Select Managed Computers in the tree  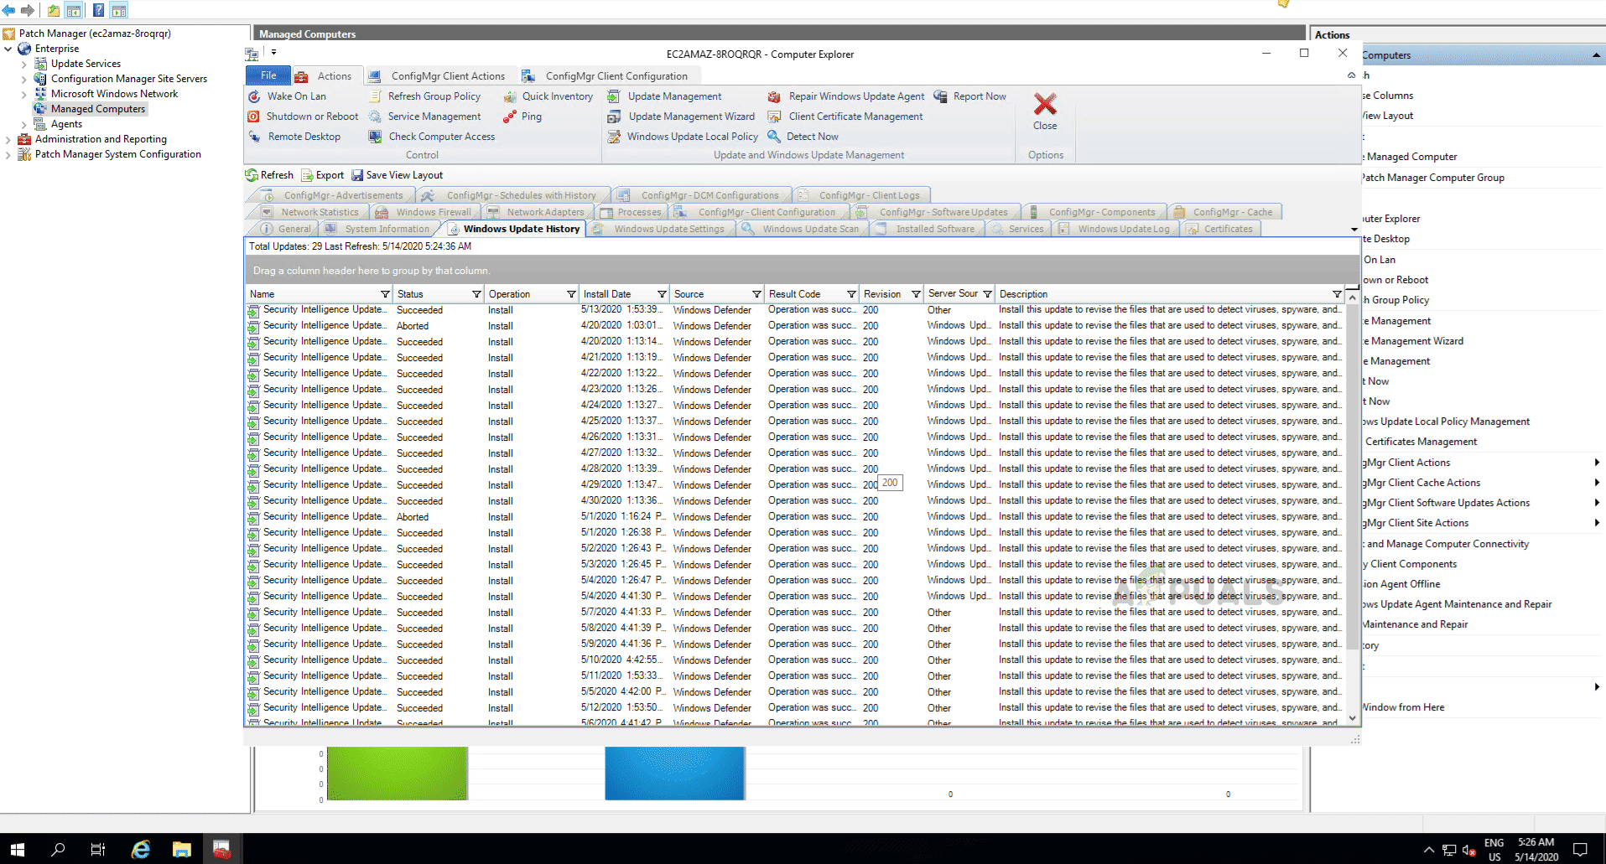98,109
